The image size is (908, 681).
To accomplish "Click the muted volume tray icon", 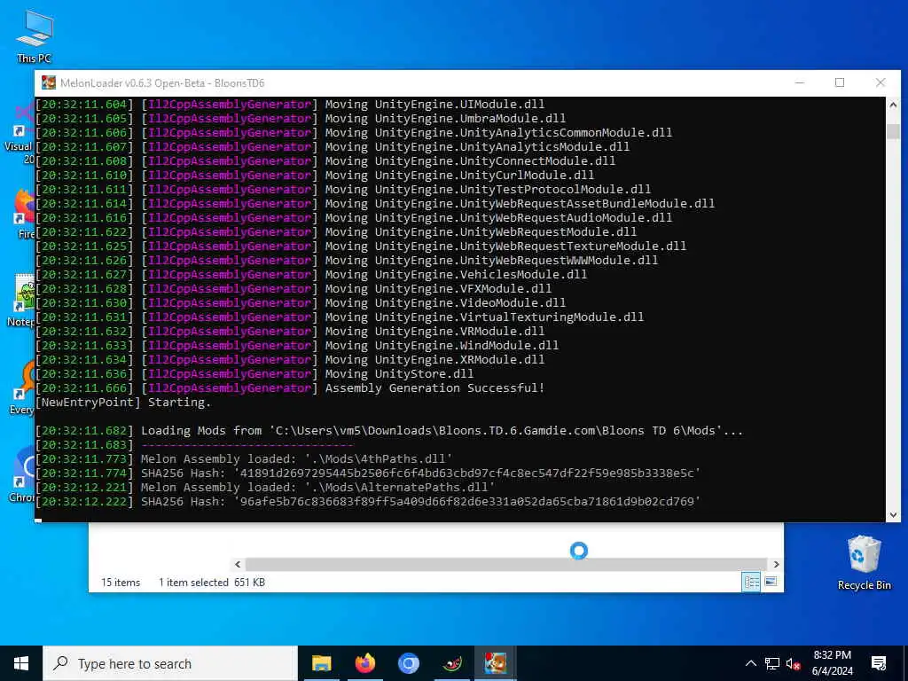I will (793, 663).
